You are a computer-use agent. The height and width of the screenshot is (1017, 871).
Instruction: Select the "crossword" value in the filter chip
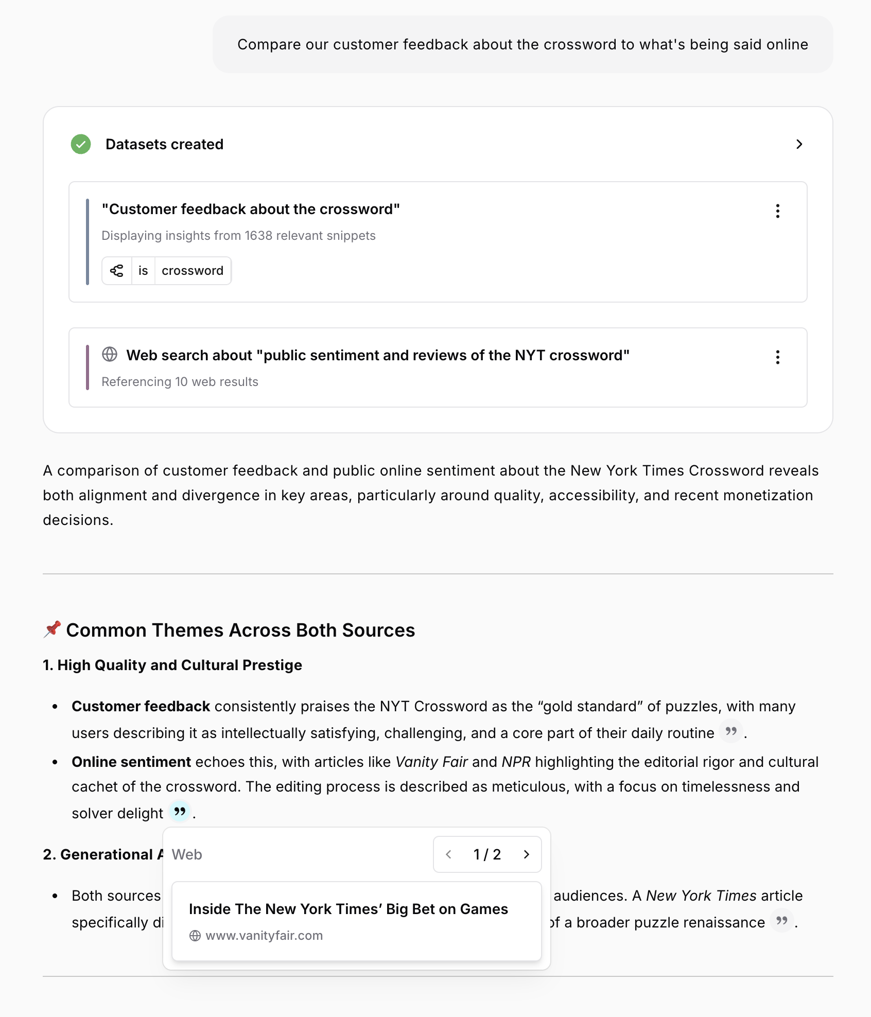click(x=193, y=270)
